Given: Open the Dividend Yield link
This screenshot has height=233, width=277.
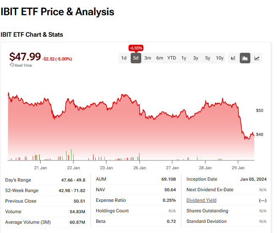Looking at the screenshot, I should (x=201, y=200).
